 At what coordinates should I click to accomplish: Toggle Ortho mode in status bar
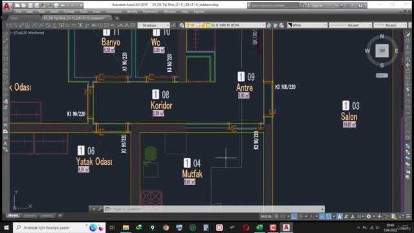[294, 216]
